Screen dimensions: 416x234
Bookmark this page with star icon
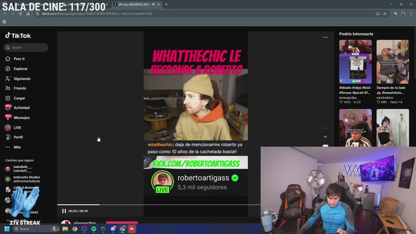[385, 14]
